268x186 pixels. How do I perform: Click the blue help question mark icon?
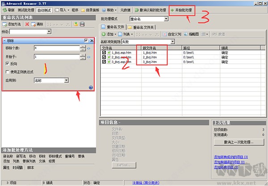(x=91, y=87)
